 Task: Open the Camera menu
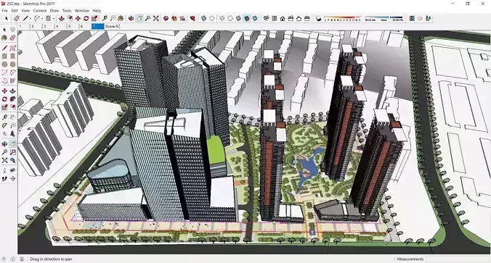click(x=39, y=11)
